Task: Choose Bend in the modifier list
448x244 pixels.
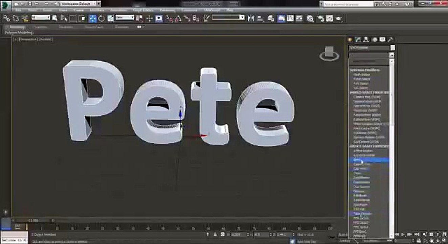Action: click(368, 160)
